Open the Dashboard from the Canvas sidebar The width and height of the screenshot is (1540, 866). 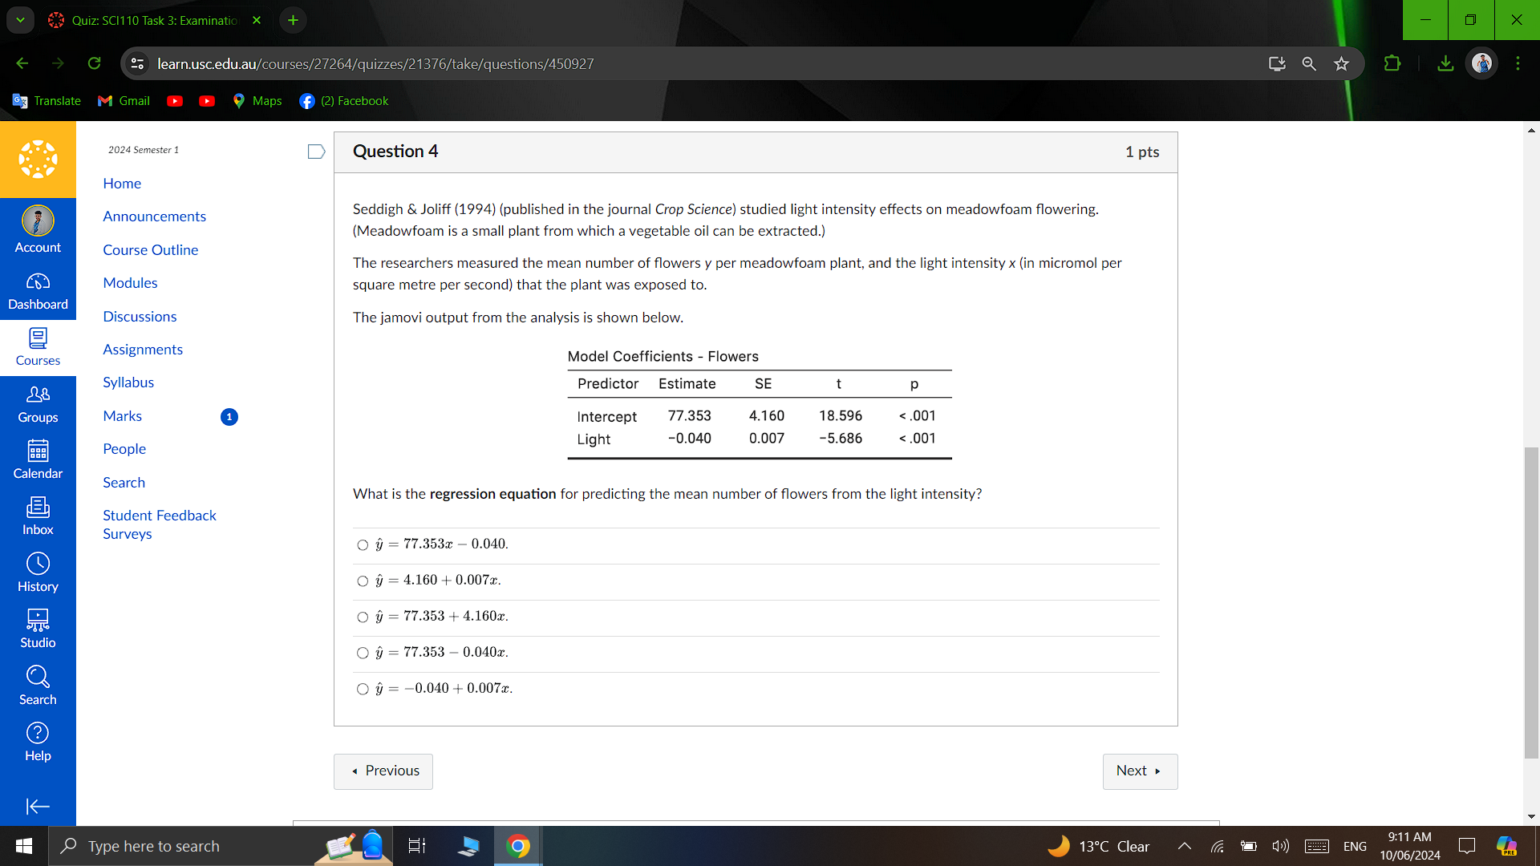(38, 290)
